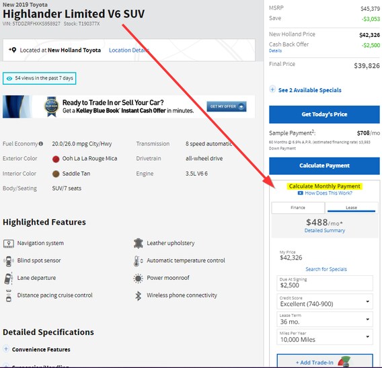Screen dimensions: 382x368
Task: Click the Navigation system feature icon
Action: click(x=9, y=244)
